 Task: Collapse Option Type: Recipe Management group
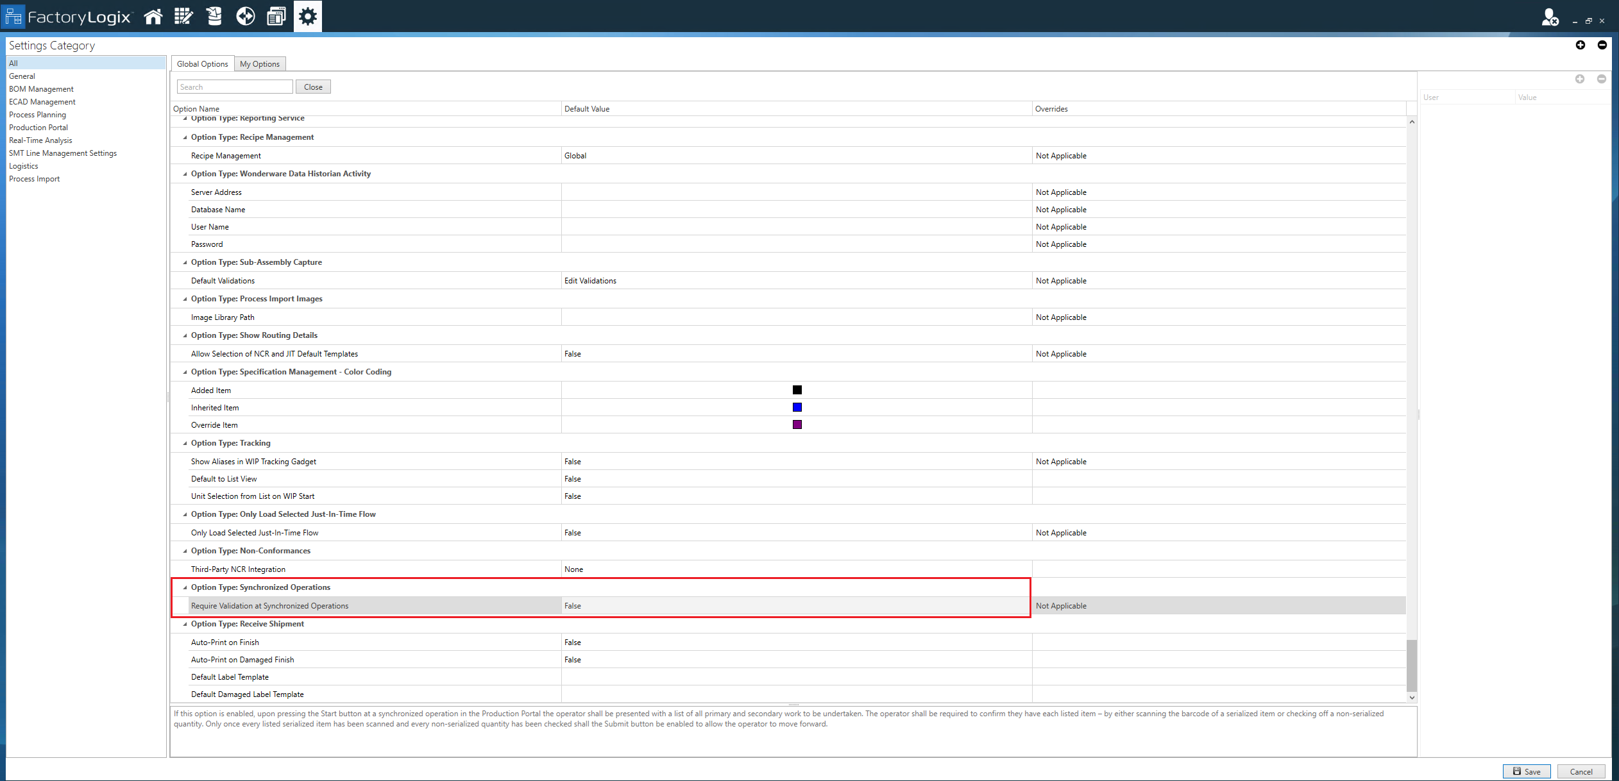(184, 137)
